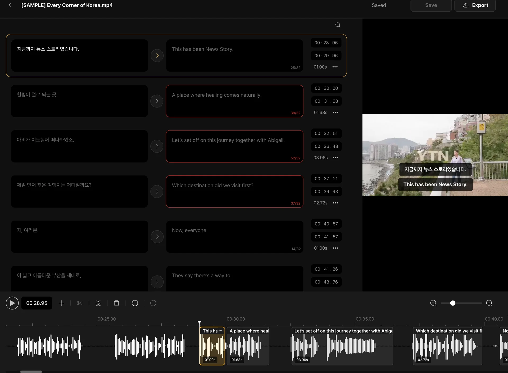The image size is (508, 373).
Task: Click the plus icon to add subtitle
Action: click(61, 303)
